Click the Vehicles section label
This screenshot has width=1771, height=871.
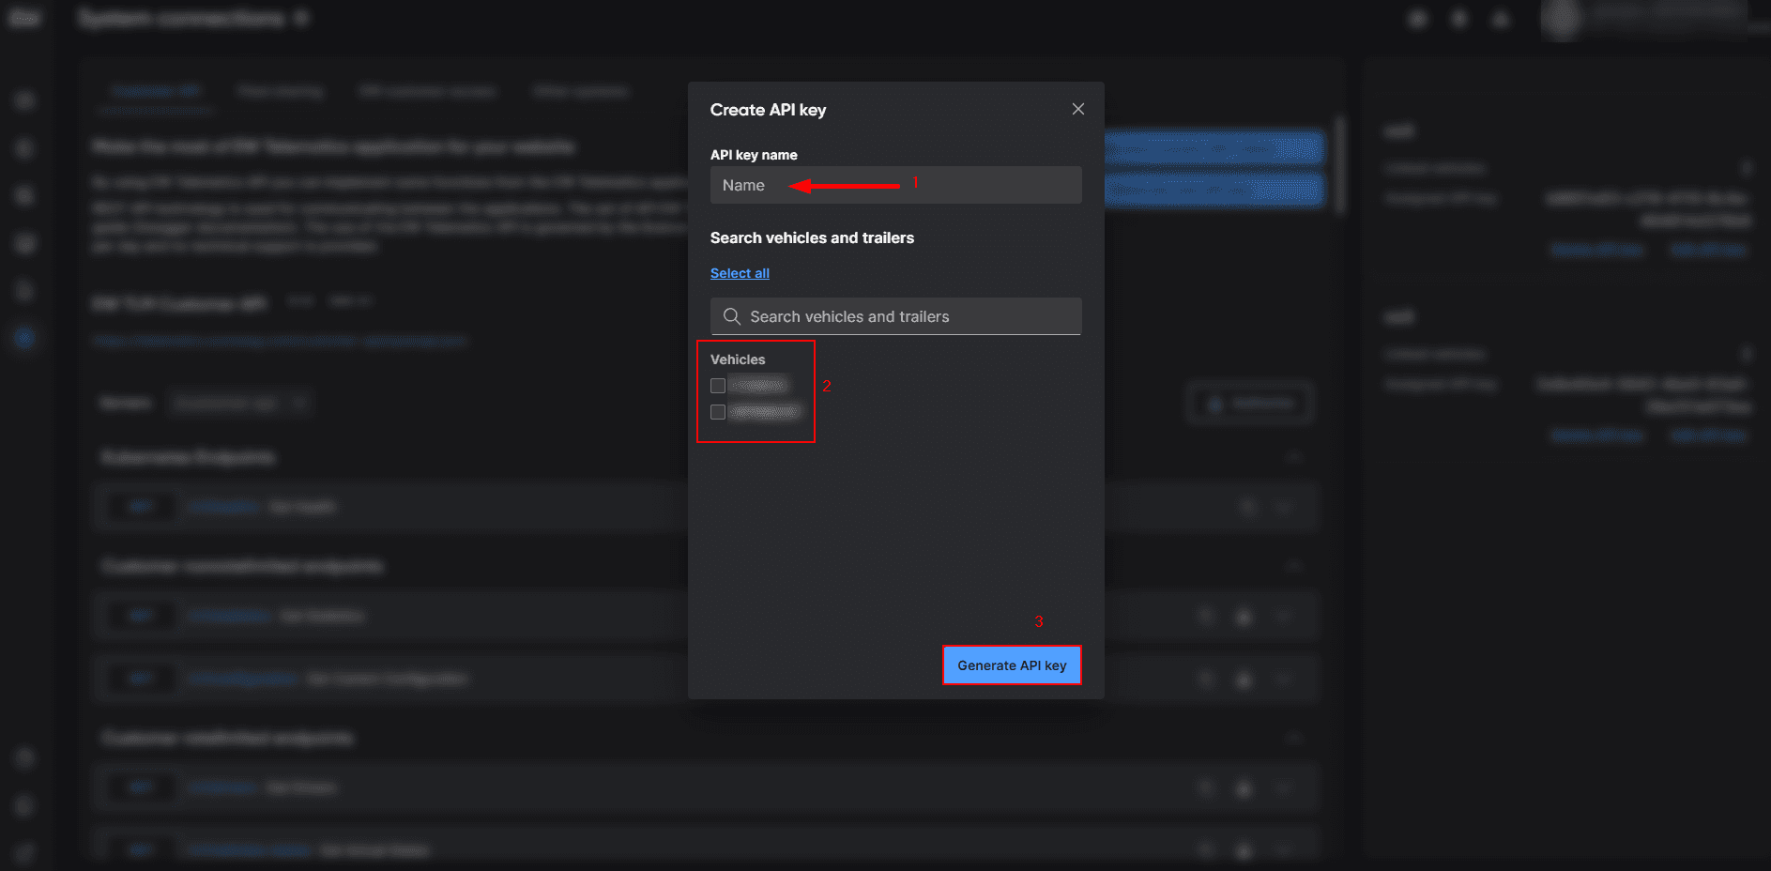point(738,359)
